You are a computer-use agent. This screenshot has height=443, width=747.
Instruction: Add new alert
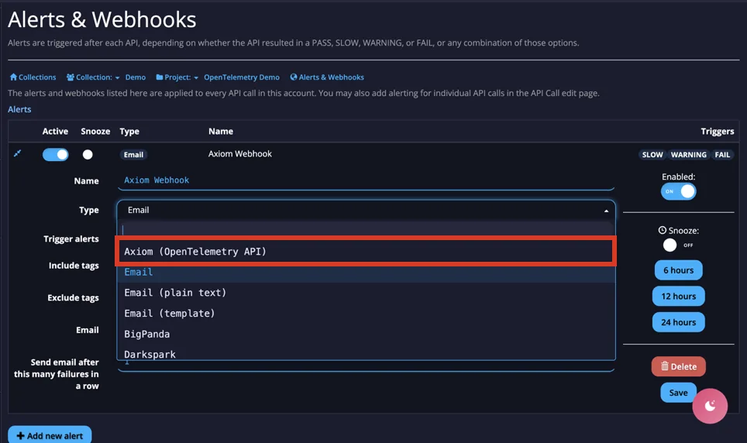[x=50, y=435]
